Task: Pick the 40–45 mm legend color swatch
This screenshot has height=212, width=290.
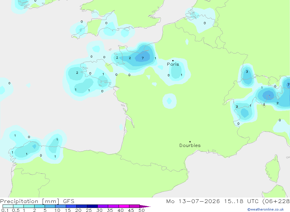Action: (x=124, y=206)
